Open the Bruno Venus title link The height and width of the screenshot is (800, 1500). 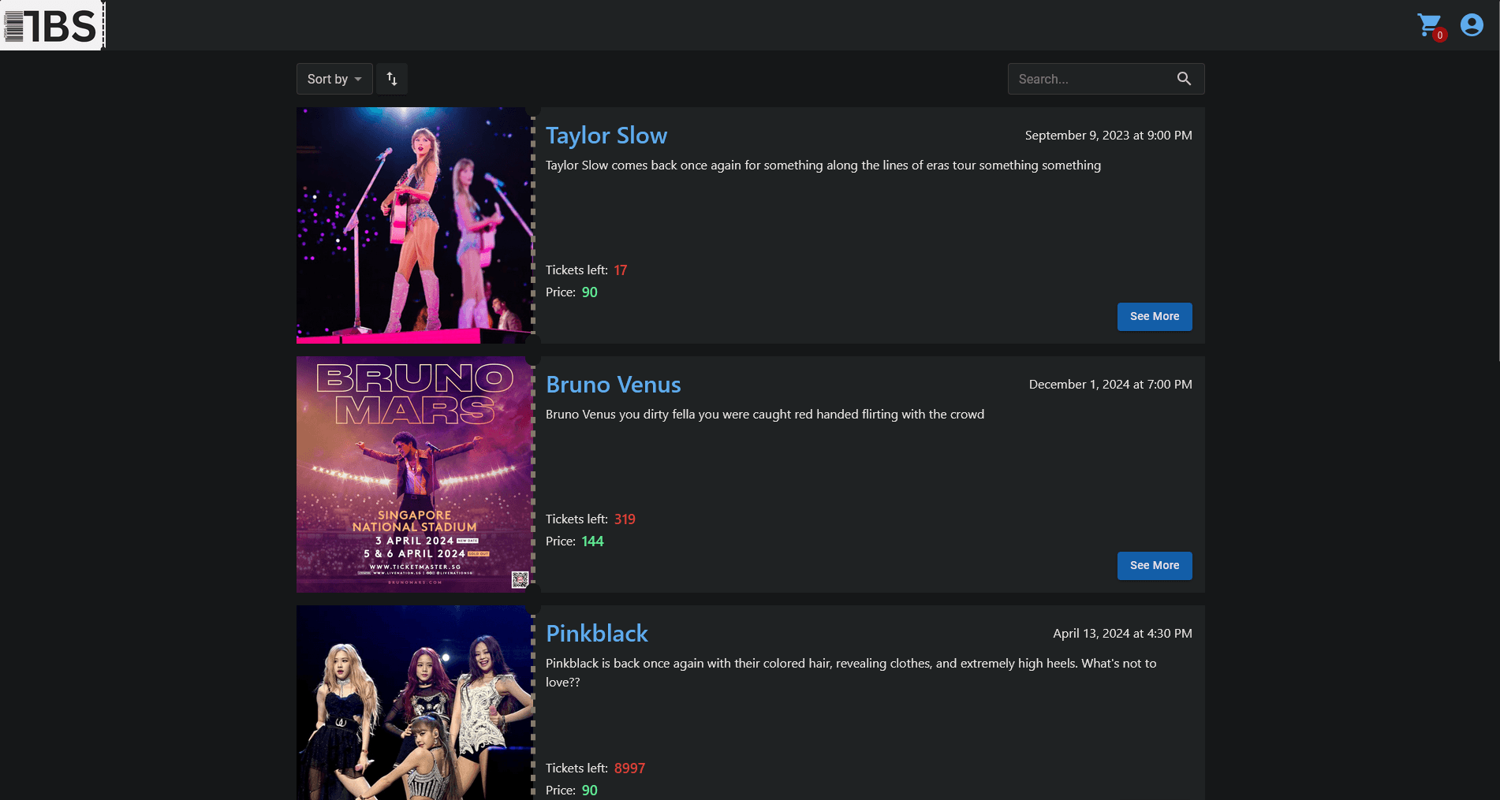click(614, 385)
